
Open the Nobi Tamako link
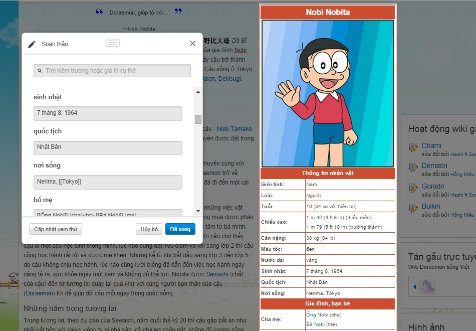(x=234, y=129)
